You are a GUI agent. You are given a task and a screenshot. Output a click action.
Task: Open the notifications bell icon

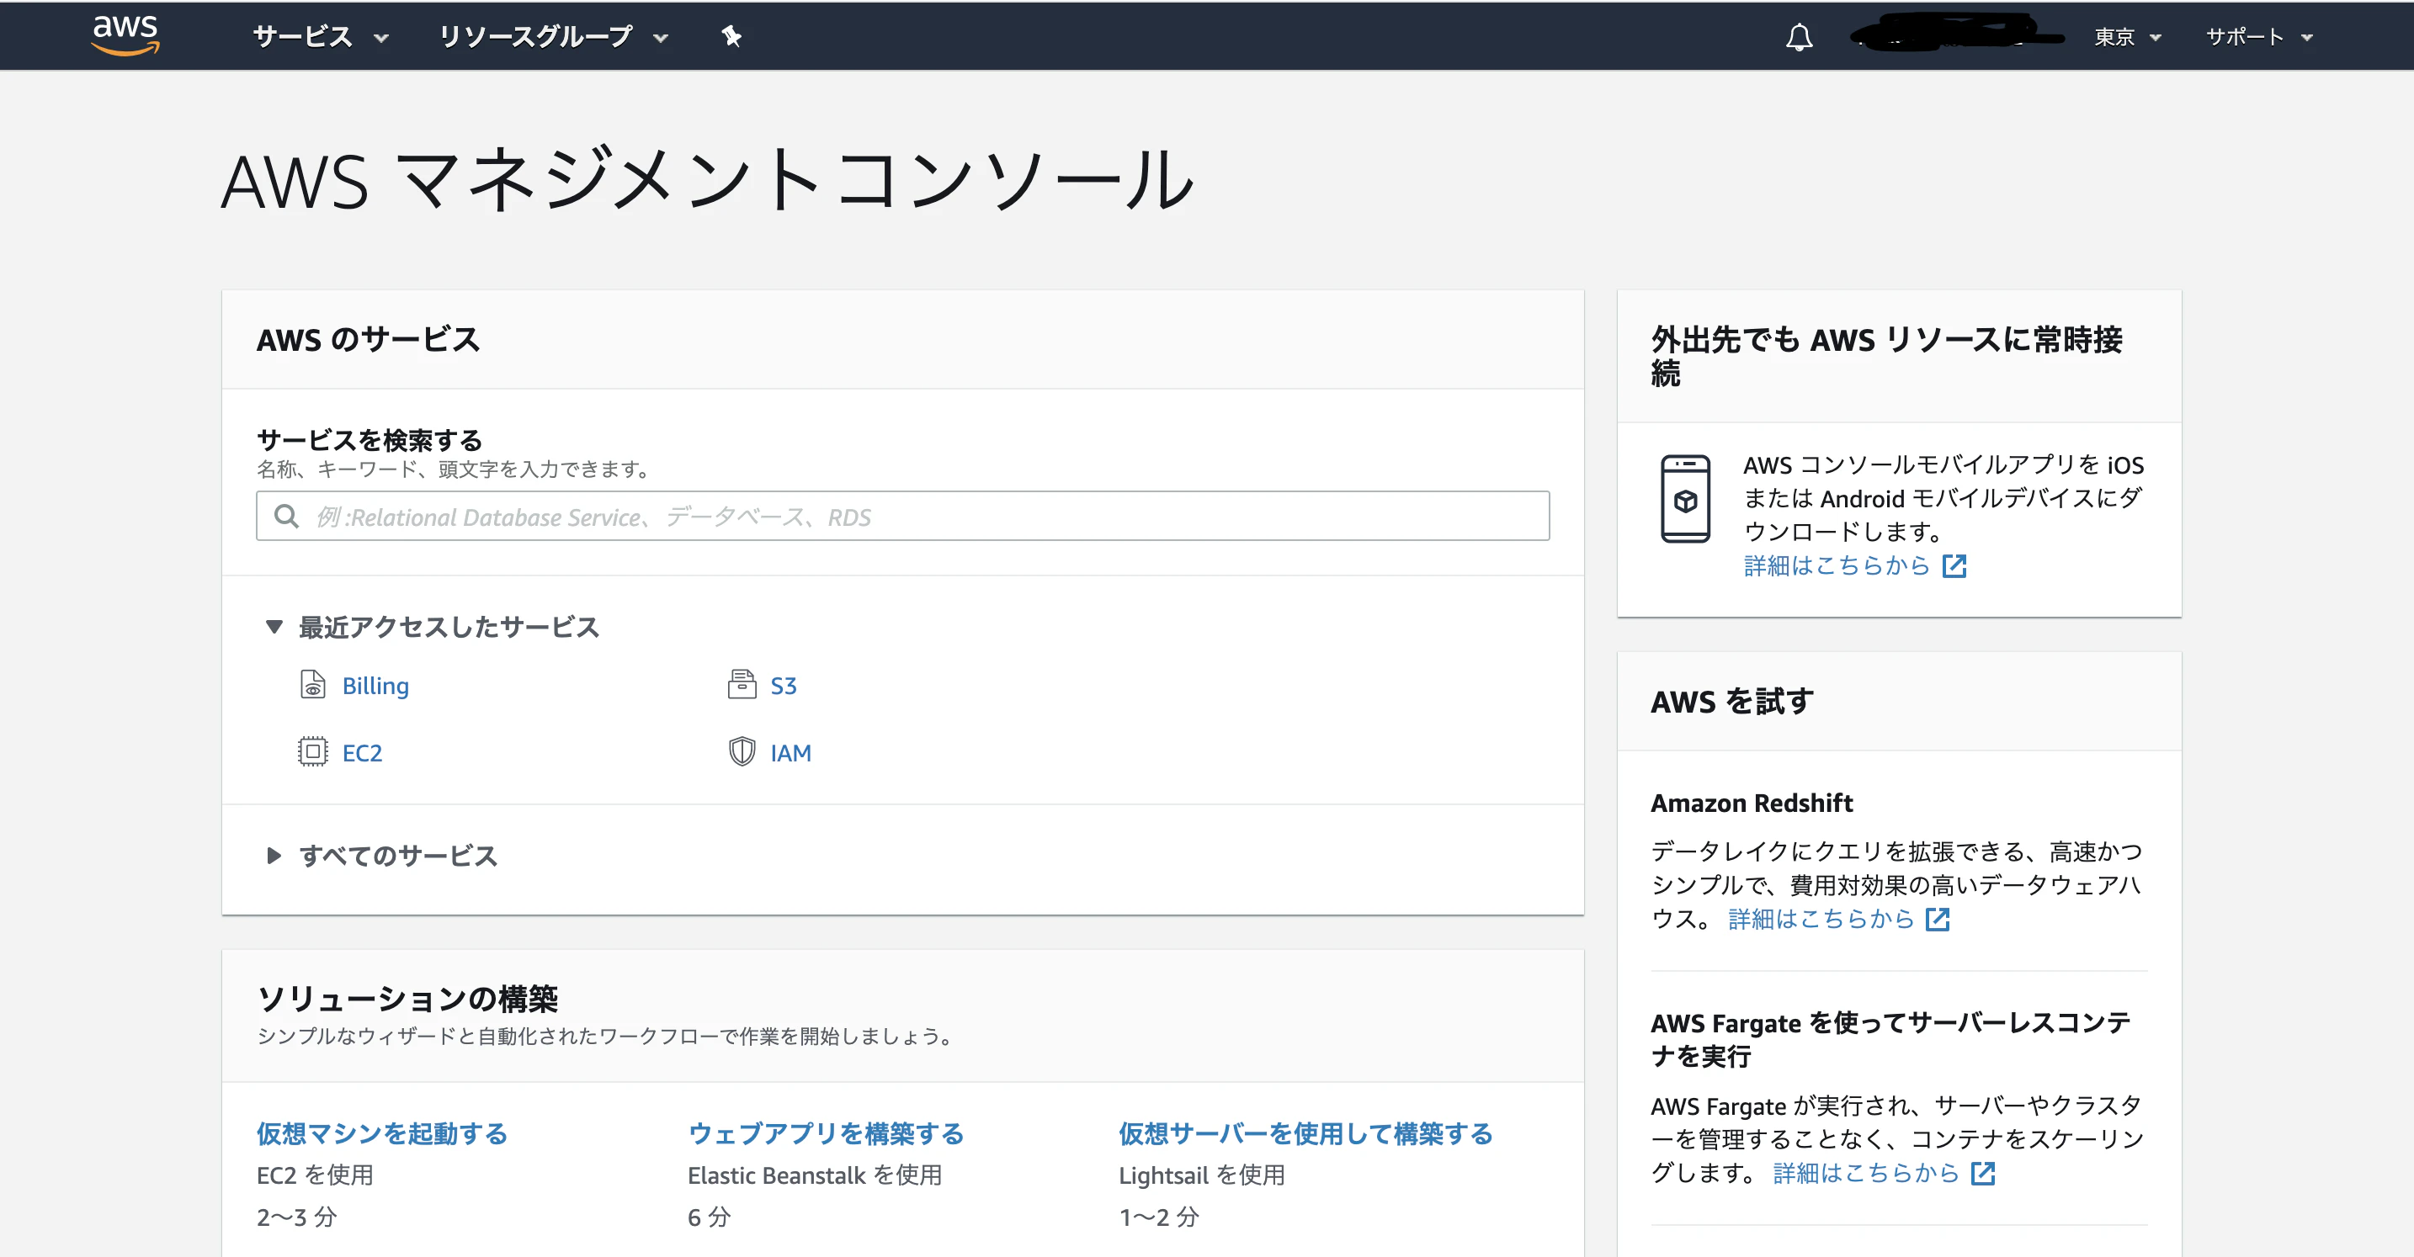(1799, 38)
